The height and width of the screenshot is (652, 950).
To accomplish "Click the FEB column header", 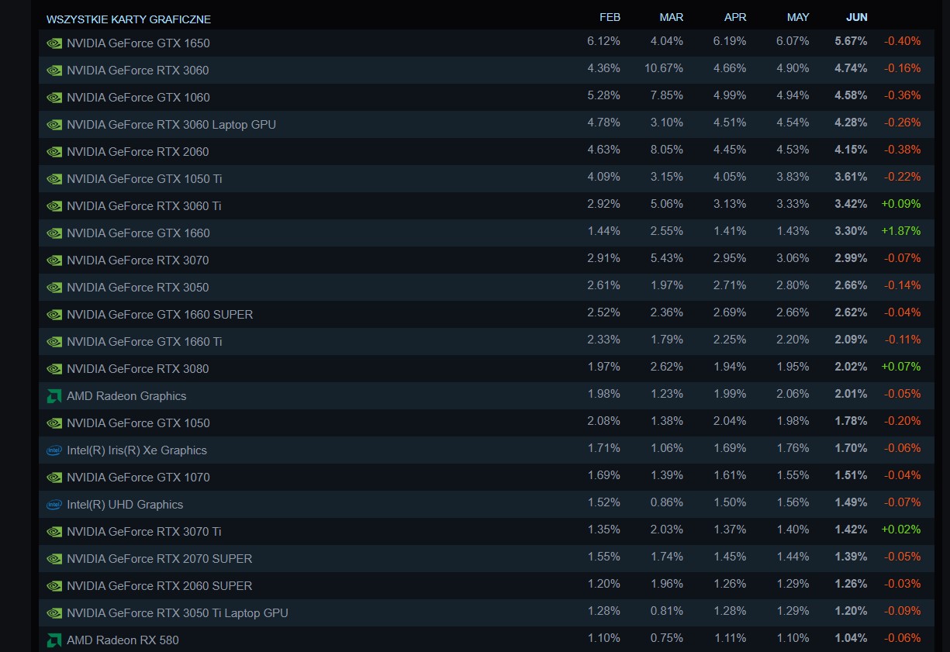I will pyautogui.click(x=610, y=17).
